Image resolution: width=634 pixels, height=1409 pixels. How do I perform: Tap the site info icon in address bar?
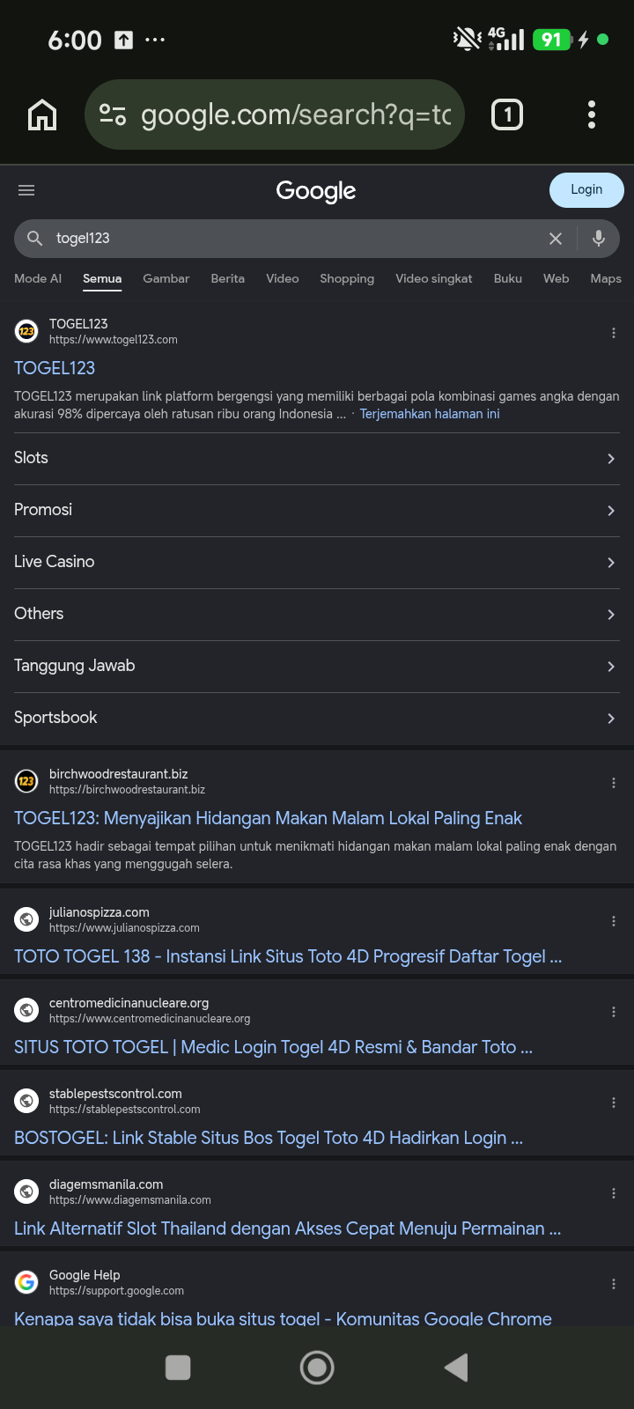click(x=113, y=114)
